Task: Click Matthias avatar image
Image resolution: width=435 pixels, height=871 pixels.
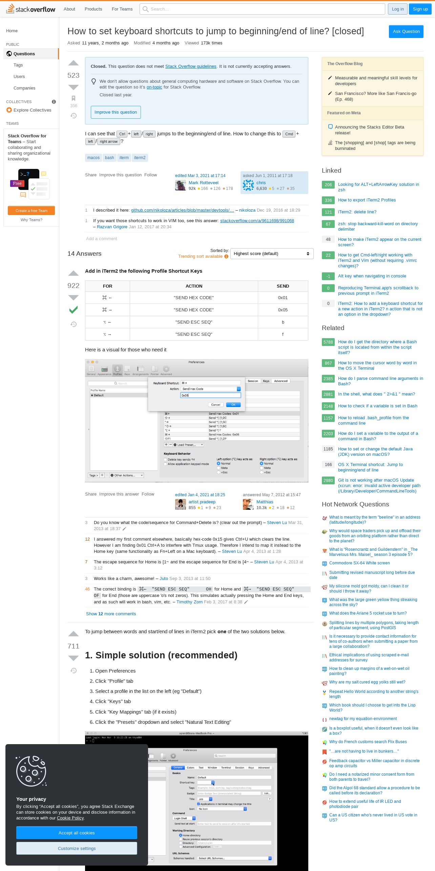Action: point(248,505)
